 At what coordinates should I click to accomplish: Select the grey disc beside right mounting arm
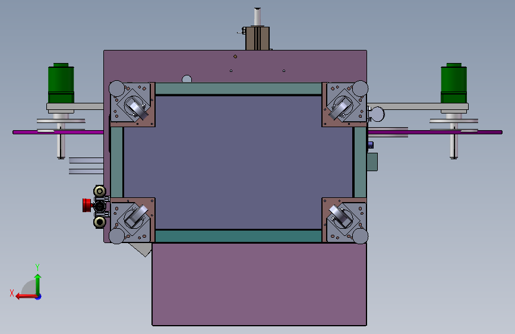point(377,114)
